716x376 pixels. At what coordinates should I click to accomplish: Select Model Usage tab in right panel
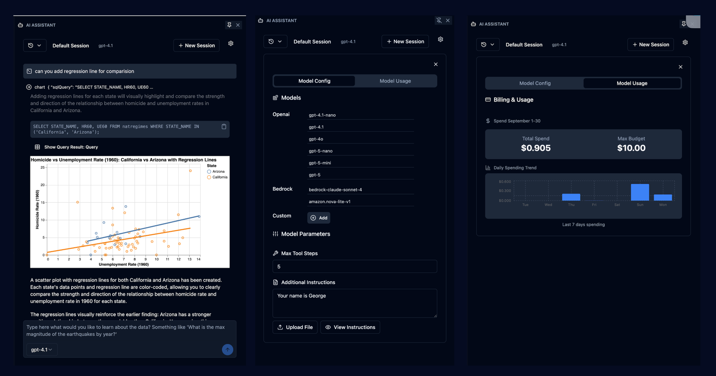632,83
